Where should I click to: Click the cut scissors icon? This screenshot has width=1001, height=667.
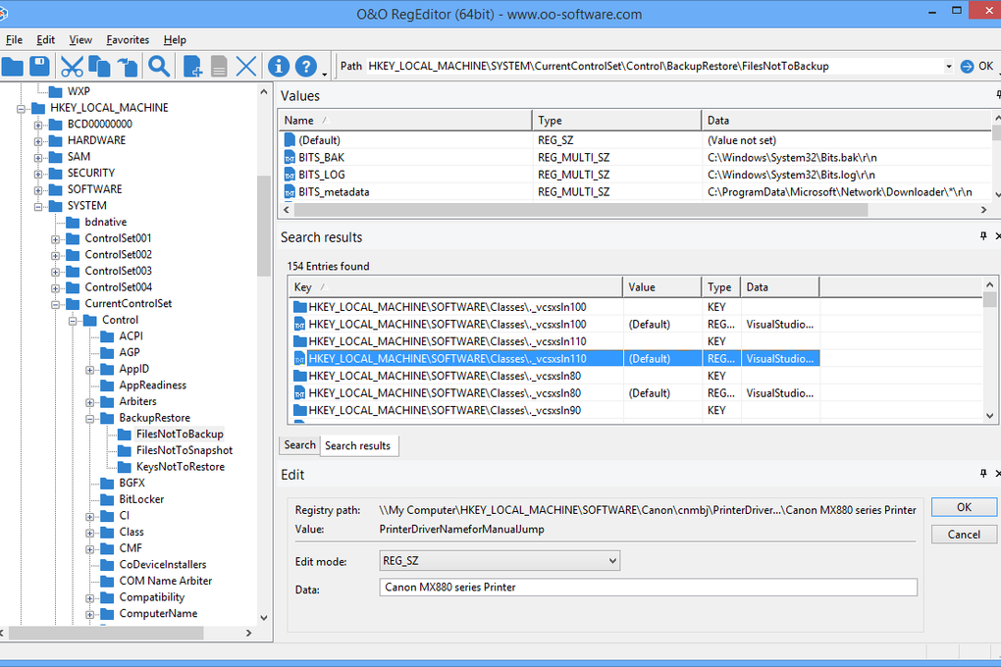72,67
